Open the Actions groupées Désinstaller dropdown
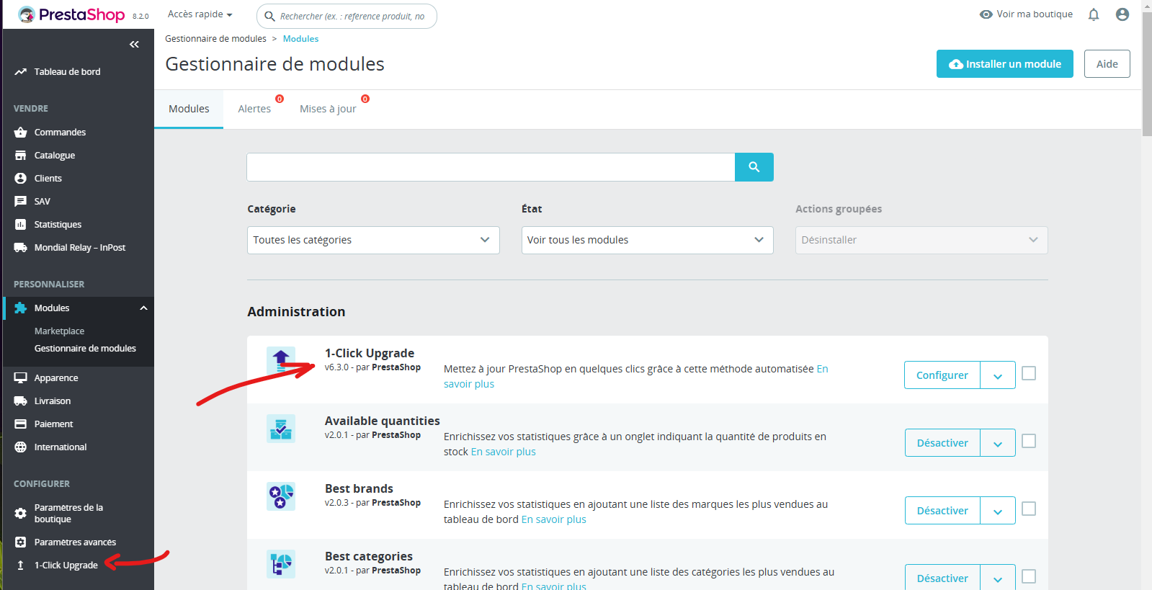Image resolution: width=1152 pixels, height=590 pixels. point(921,240)
